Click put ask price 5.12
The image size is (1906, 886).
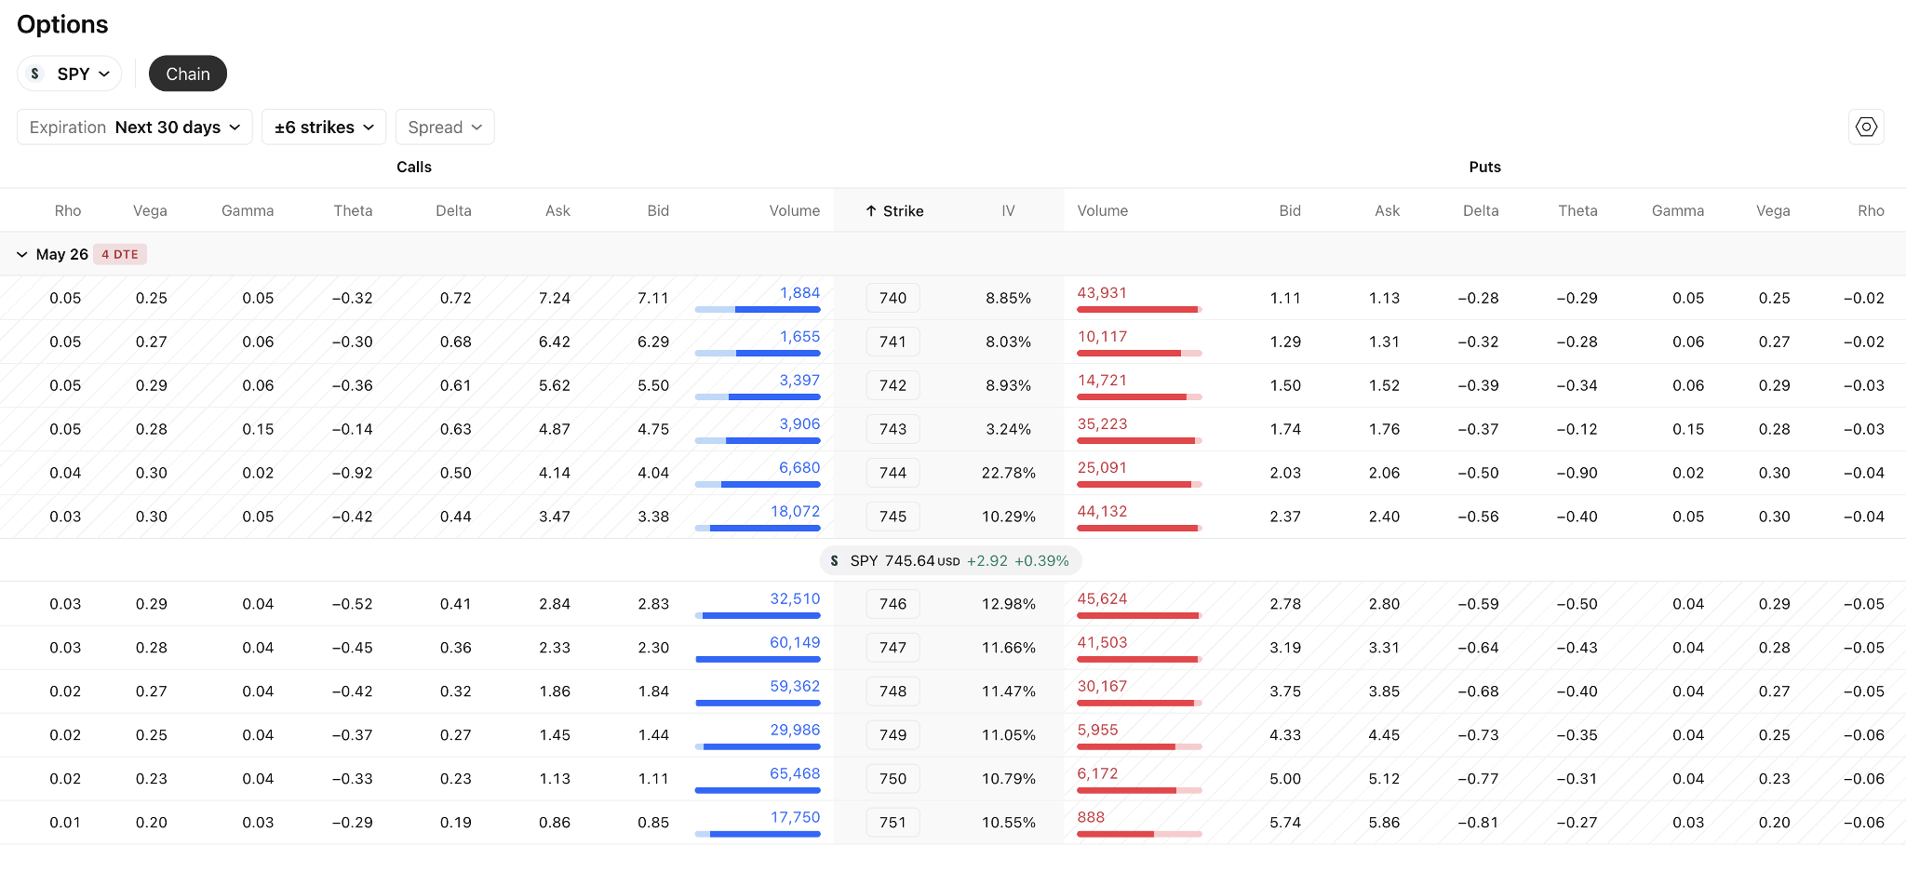click(x=1384, y=779)
